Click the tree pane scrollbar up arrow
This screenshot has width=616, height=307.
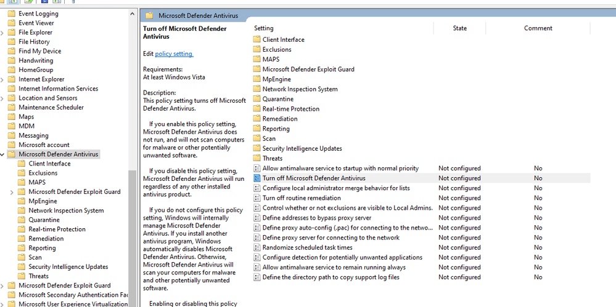tap(132, 14)
